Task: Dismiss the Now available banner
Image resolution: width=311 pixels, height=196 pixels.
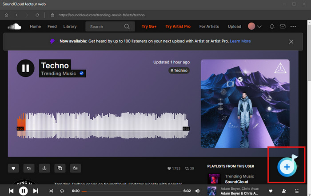Action: tap(291, 42)
